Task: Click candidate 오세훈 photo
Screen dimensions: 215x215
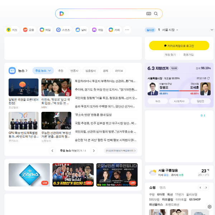Action: [205, 89]
